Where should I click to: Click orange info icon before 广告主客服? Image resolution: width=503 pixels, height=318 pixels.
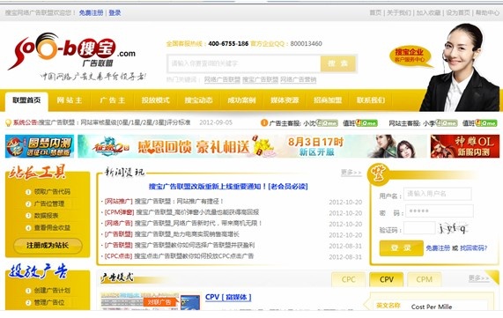pyautogui.click(x=264, y=123)
